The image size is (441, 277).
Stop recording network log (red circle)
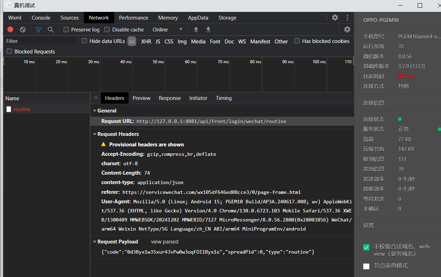point(10,30)
